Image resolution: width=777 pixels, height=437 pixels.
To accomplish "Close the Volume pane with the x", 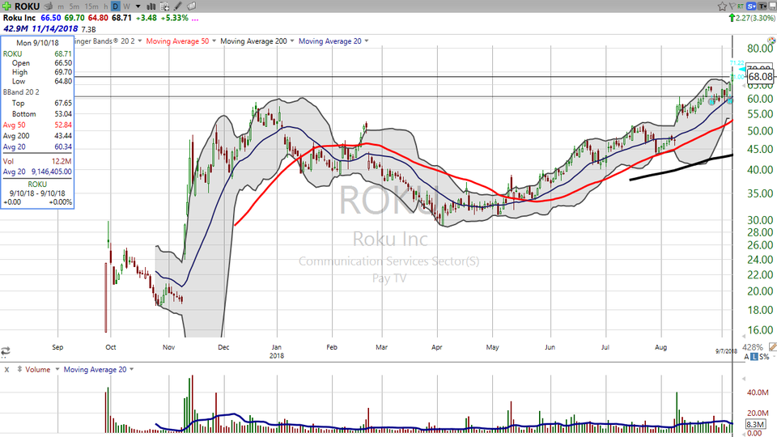I will [6, 369].
